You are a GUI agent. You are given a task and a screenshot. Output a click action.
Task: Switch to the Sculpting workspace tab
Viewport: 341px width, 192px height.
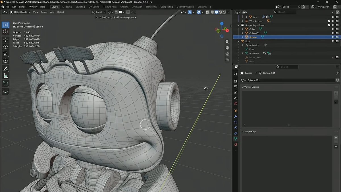tap(80, 7)
